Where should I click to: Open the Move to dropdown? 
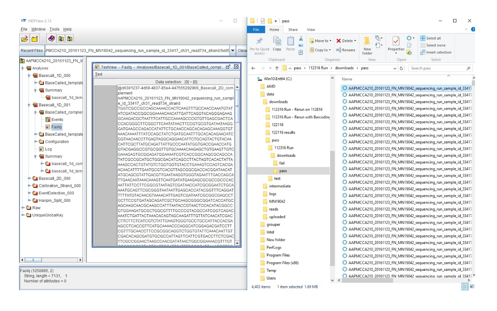[321, 41]
